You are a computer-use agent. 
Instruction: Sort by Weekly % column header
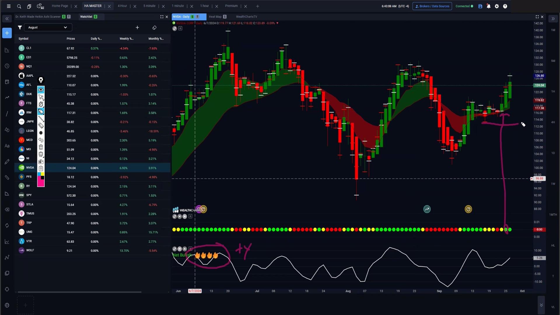pos(126,38)
